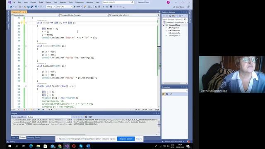This screenshot has height=149, width=265.
Task: Click the notifications icon in system tray
Action: pyautogui.click(x=188, y=146)
